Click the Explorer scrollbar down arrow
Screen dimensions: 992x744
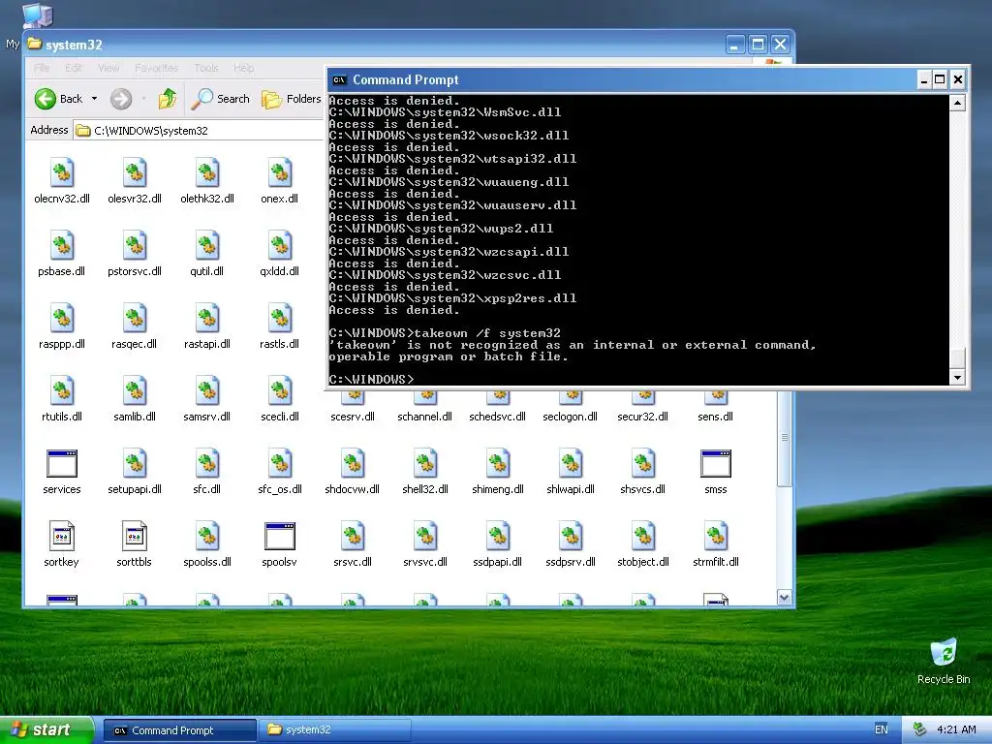tap(785, 597)
